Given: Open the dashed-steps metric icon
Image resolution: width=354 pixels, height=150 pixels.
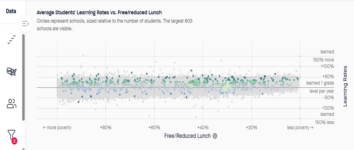Looking at the screenshot, I should pos(11,40).
